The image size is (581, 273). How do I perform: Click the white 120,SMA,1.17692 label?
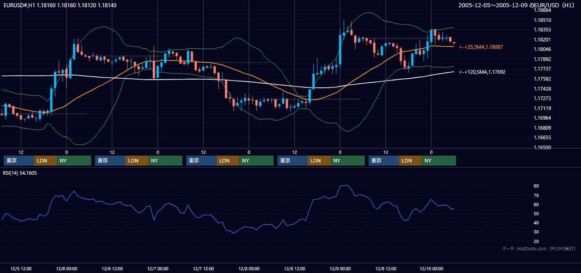pyautogui.click(x=482, y=72)
